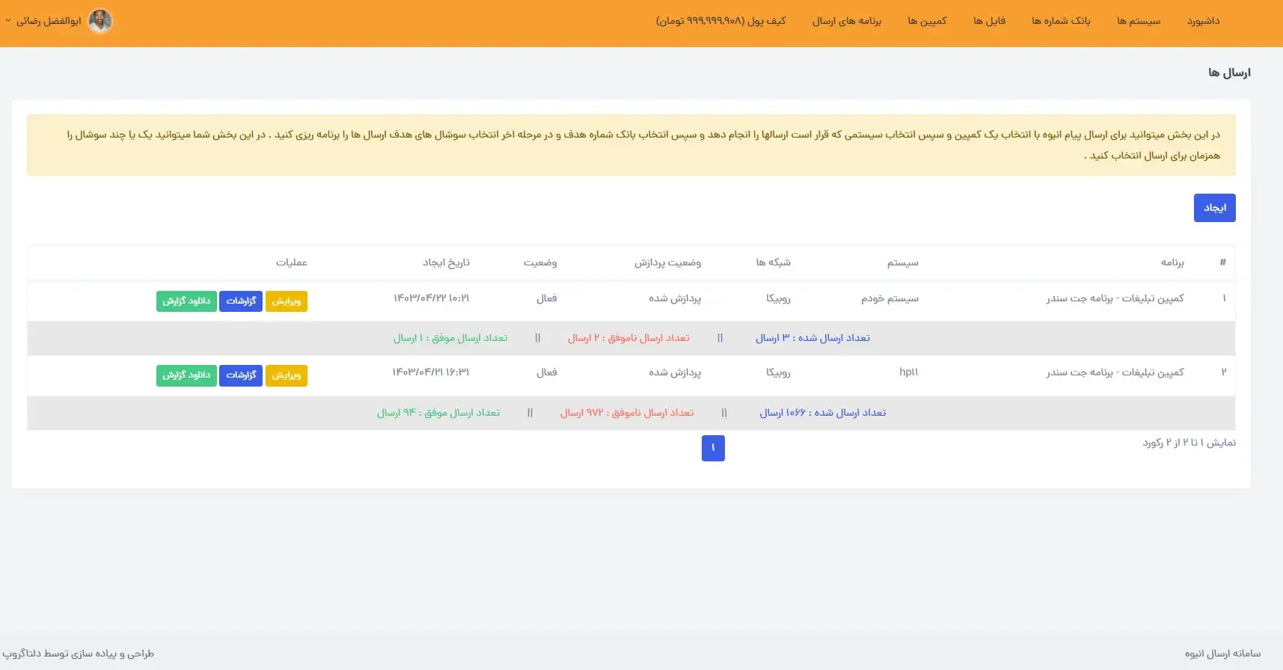
Task: Click the blue ایجاد button
Action: tap(1215, 208)
